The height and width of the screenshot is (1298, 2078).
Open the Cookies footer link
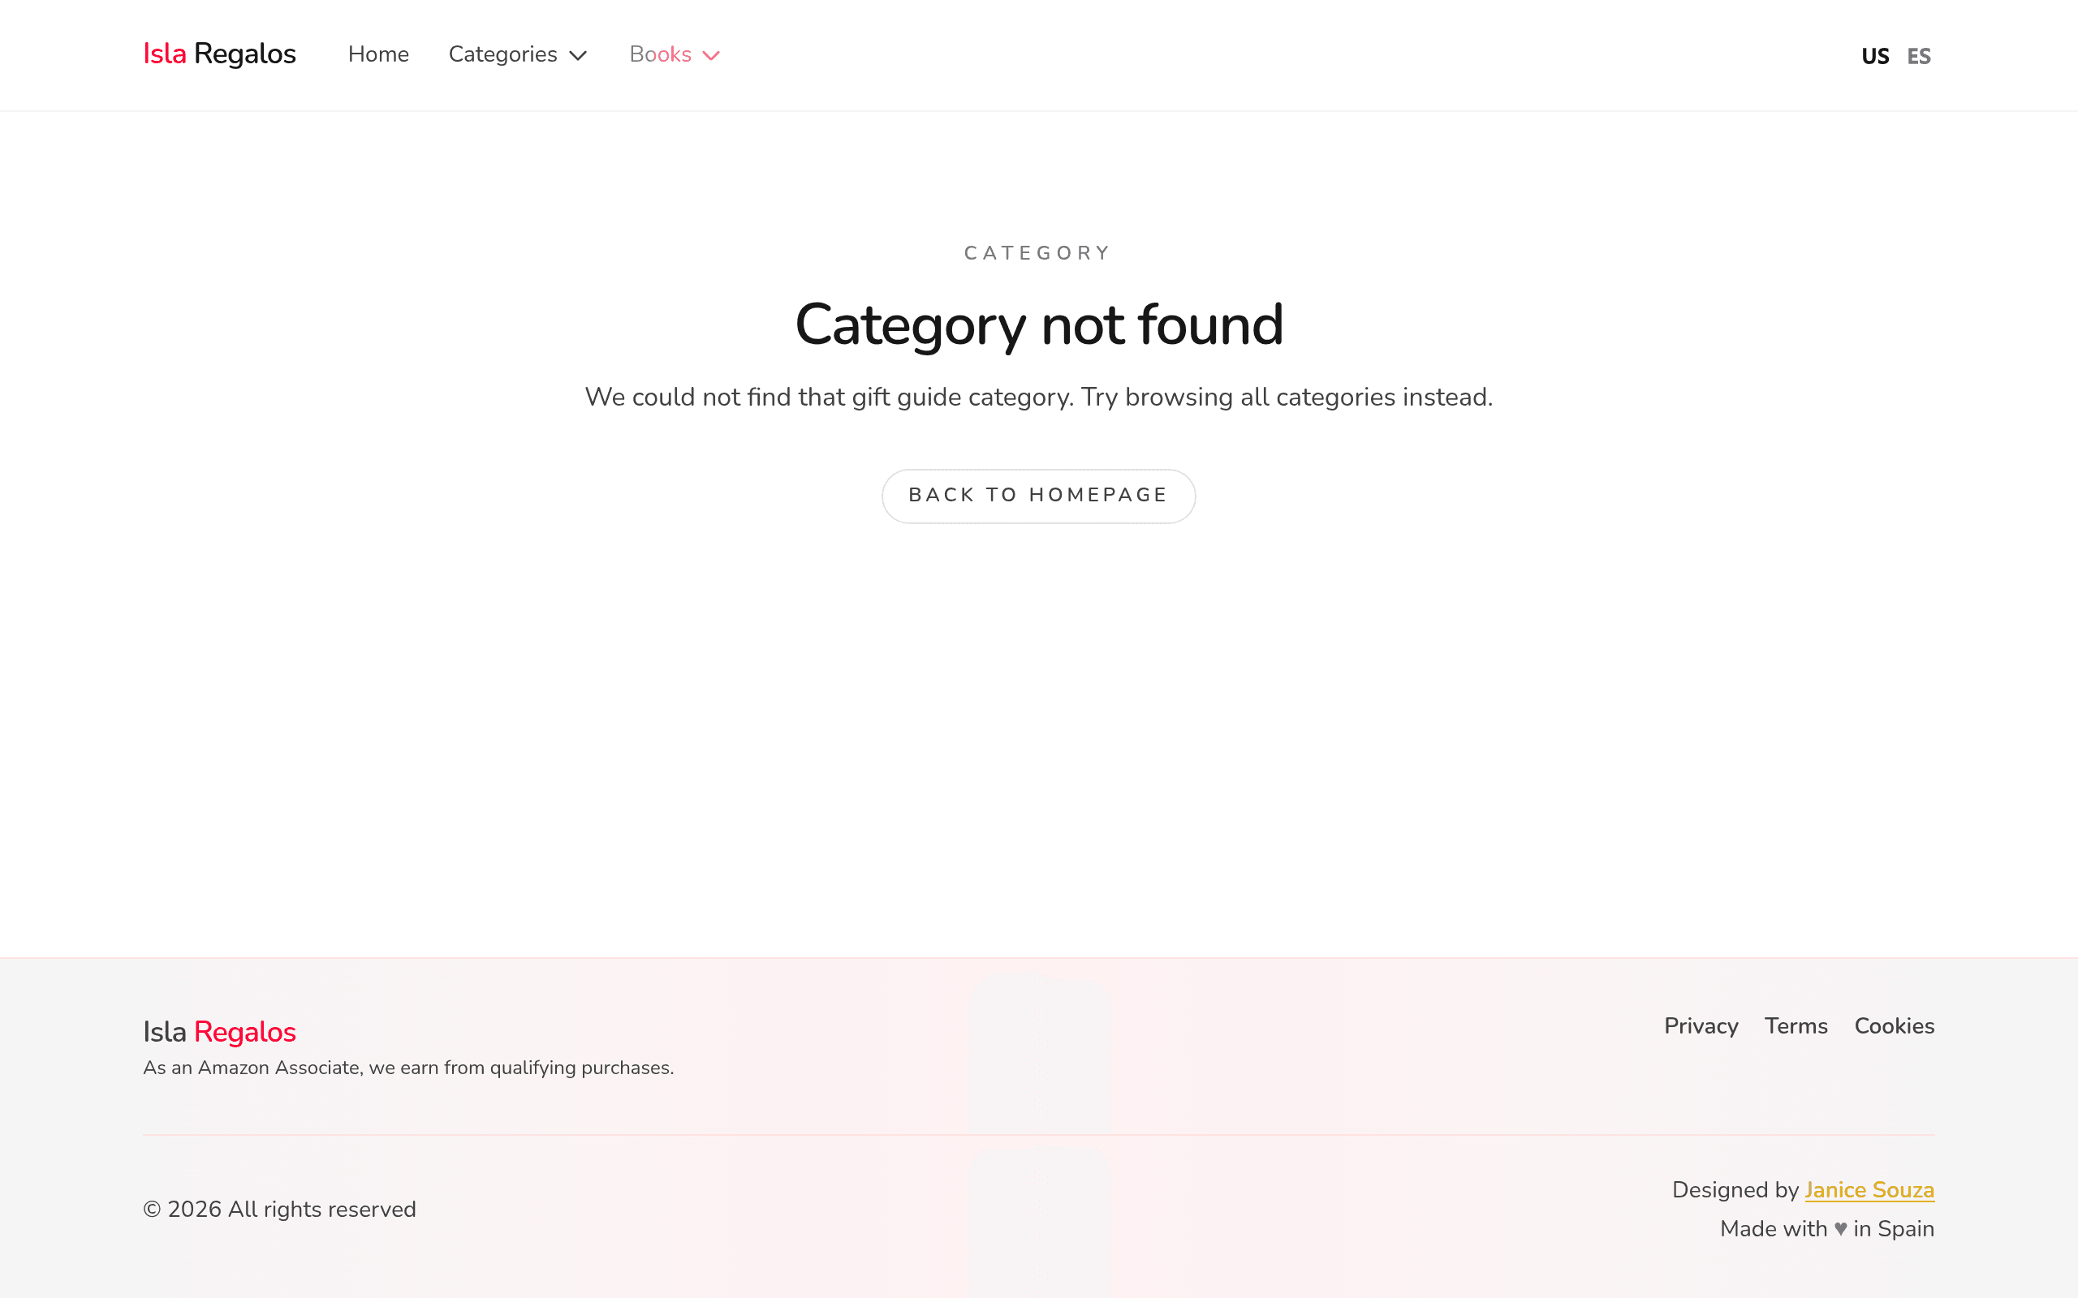[x=1894, y=1026]
